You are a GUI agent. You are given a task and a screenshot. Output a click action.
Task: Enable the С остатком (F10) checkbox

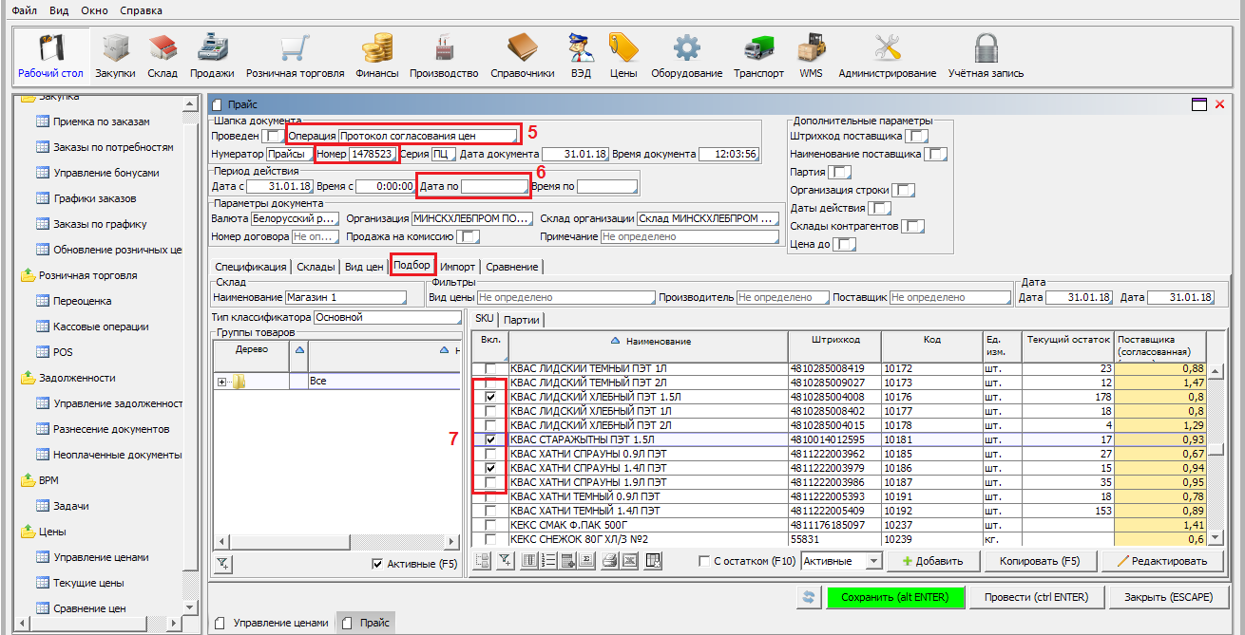pyautogui.click(x=704, y=561)
